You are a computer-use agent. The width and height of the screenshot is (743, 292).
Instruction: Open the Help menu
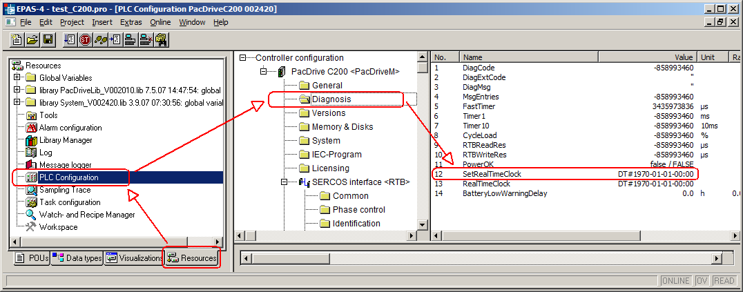click(x=221, y=22)
